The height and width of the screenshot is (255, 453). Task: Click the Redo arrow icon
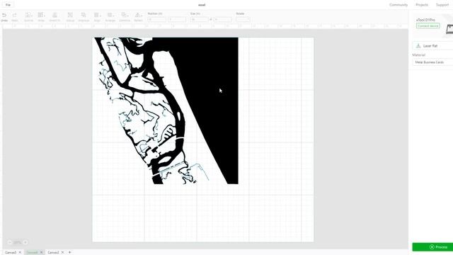coord(14,15)
